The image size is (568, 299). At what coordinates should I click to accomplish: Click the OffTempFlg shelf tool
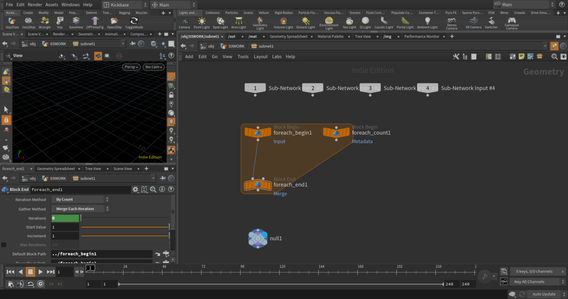pos(96,23)
